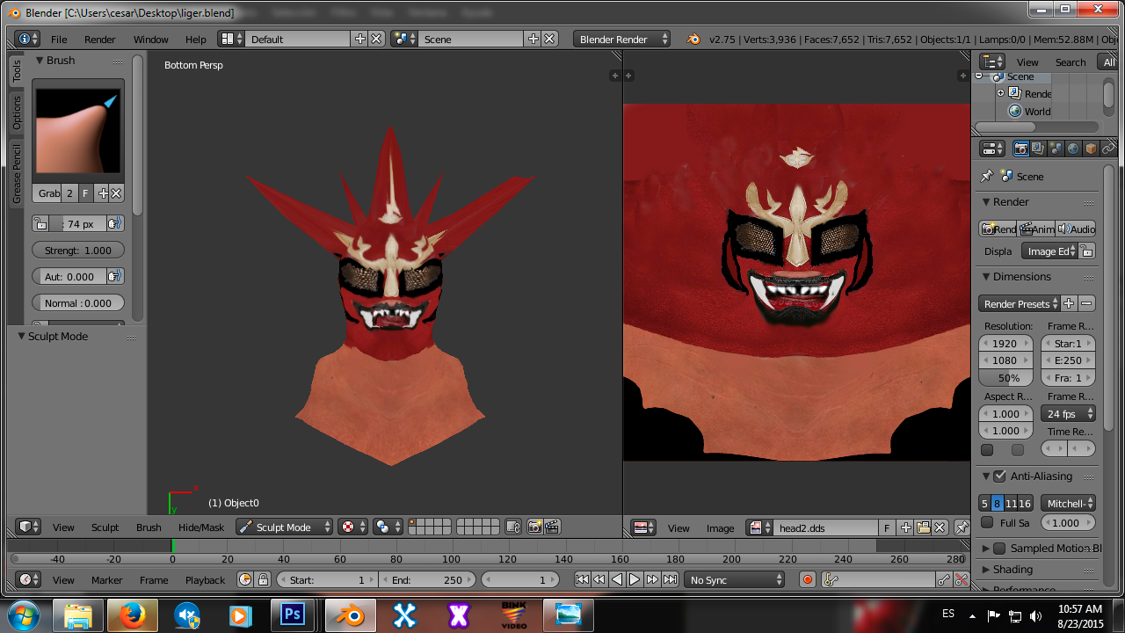Play the timeline animation forward
The image size is (1125, 633).
[635, 579]
